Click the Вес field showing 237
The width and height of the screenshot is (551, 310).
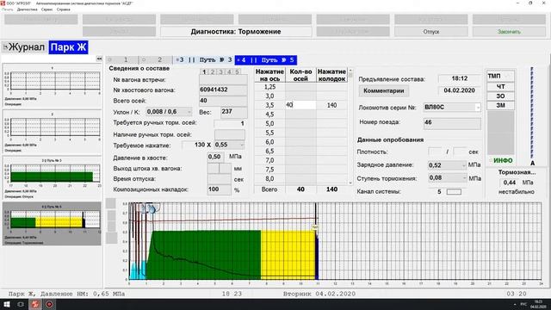pos(233,112)
